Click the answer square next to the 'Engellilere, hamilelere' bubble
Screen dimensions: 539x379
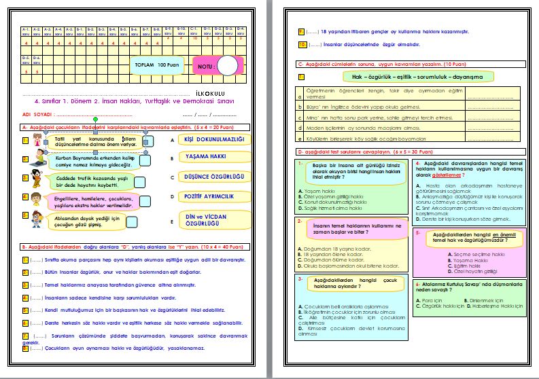(145, 201)
